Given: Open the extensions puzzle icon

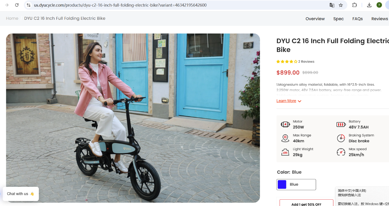Looking at the screenshot, I should point(355,5).
